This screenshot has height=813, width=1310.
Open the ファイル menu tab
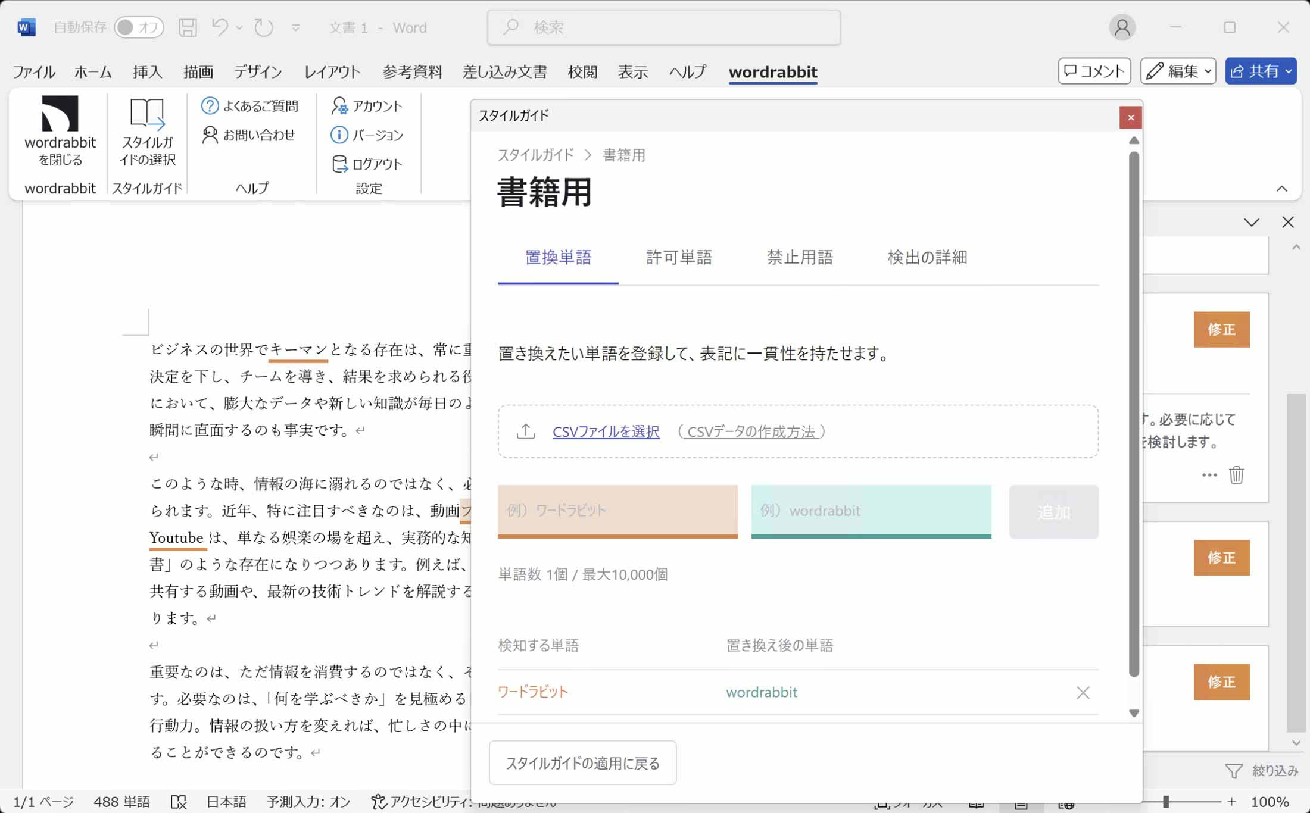click(x=34, y=72)
